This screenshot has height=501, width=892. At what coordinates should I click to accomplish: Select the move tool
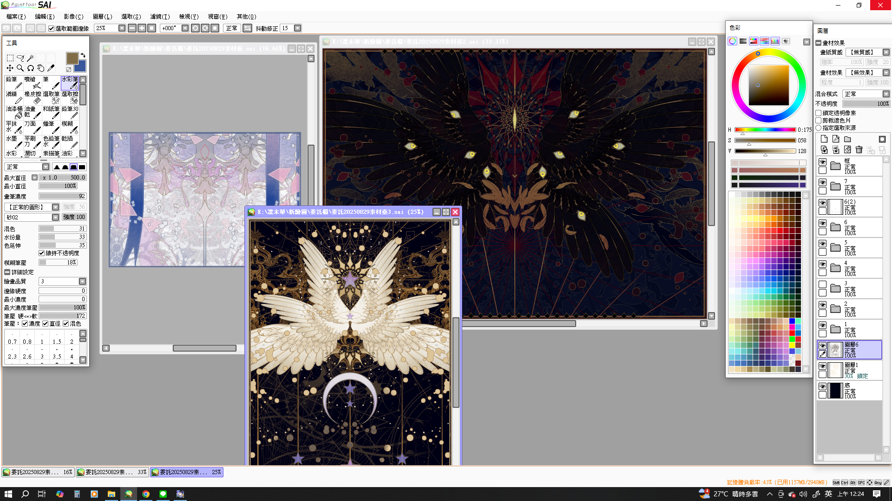coord(10,68)
